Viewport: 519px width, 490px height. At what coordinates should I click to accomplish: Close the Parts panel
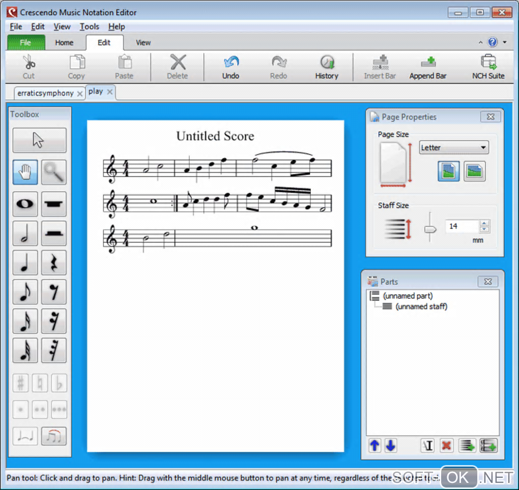(x=488, y=282)
